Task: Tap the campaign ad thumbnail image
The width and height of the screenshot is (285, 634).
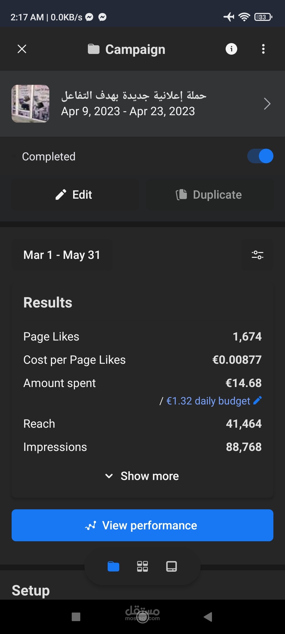Action: (31, 104)
